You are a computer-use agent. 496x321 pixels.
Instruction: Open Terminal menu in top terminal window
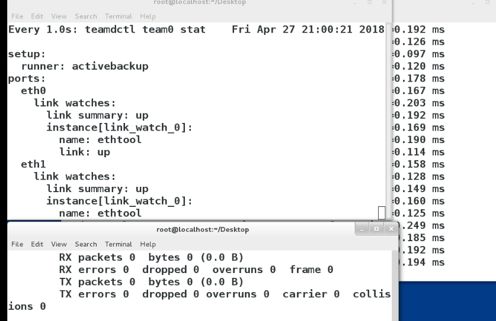tap(119, 16)
